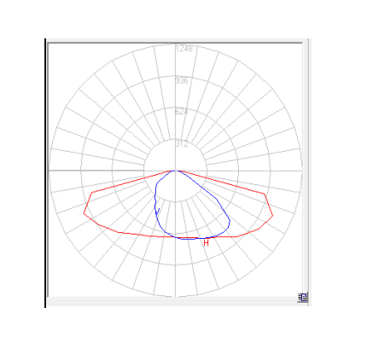This screenshot has width=379, height=354.
Task: Click the 936 ring scale label
Action: pos(182,81)
